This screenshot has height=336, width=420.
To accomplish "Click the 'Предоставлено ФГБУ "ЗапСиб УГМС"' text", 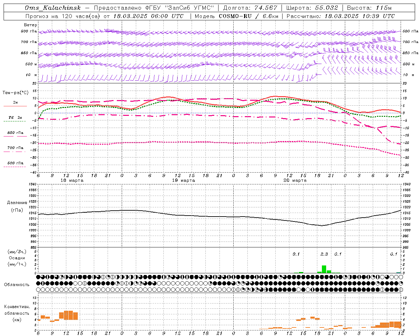I will pos(154,8).
